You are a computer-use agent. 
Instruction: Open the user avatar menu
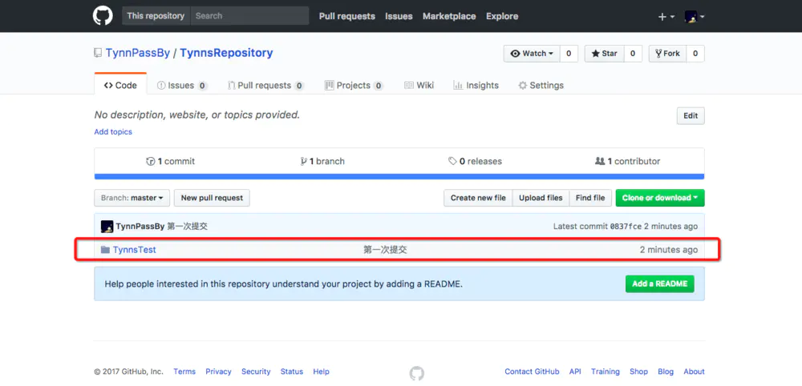pyautogui.click(x=695, y=16)
